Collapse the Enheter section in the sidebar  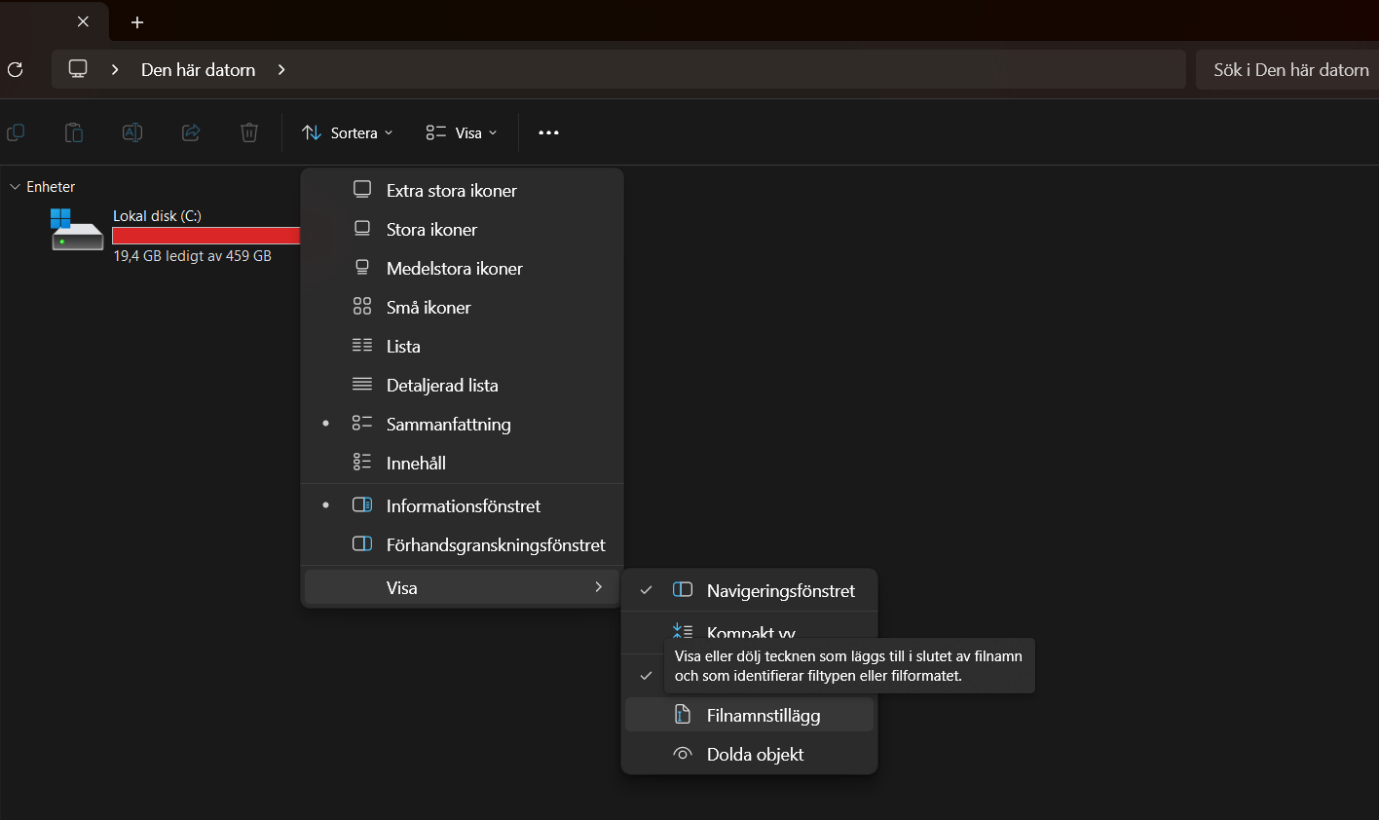(x=15, y=186)
